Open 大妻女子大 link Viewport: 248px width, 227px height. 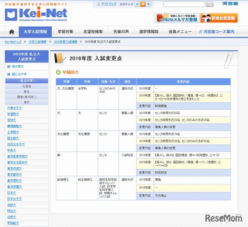[14, 108]
